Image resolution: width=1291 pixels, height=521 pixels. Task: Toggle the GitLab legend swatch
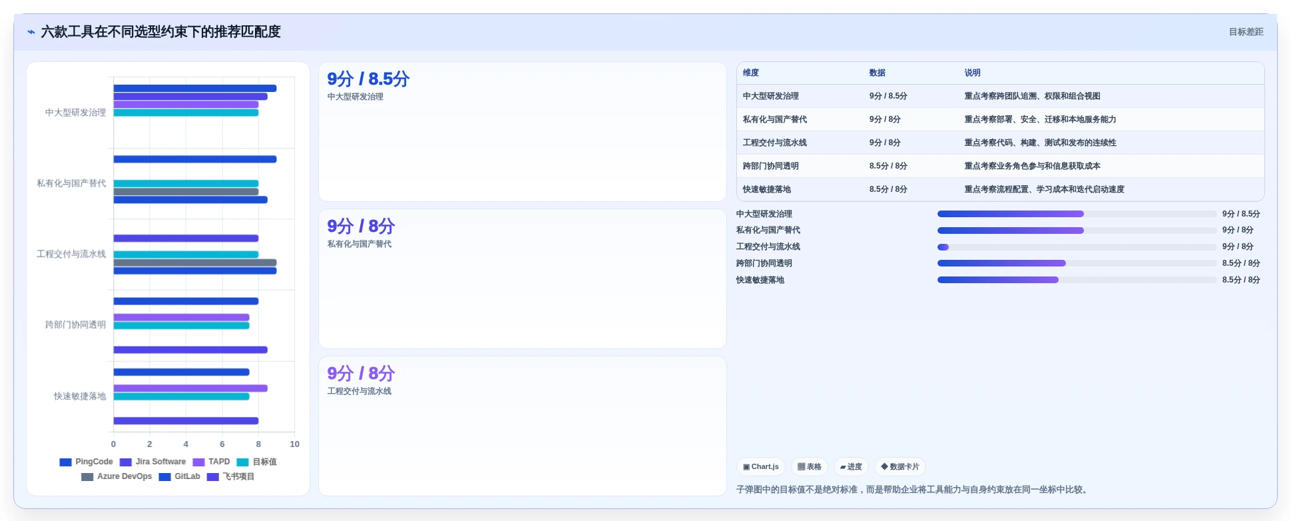click(x=165, y=476)
